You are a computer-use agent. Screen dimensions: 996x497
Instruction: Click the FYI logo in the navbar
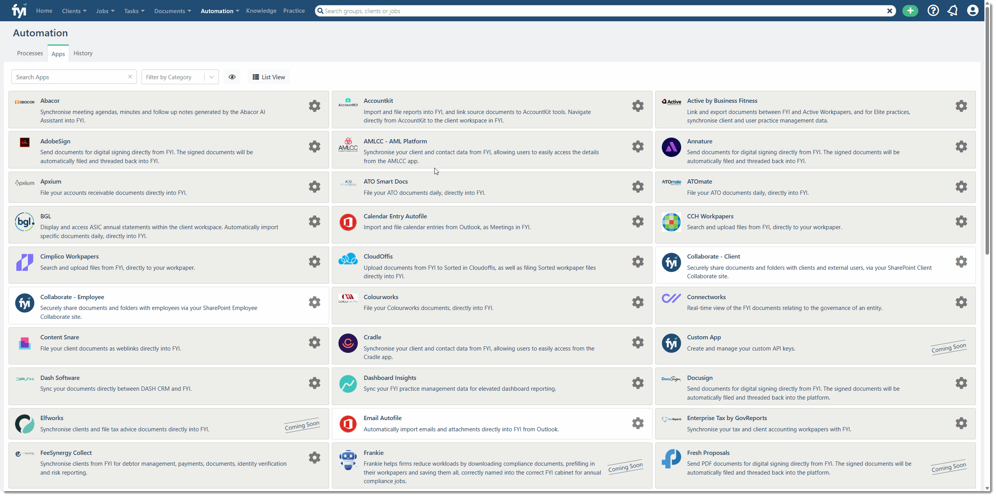coord(19,11)
